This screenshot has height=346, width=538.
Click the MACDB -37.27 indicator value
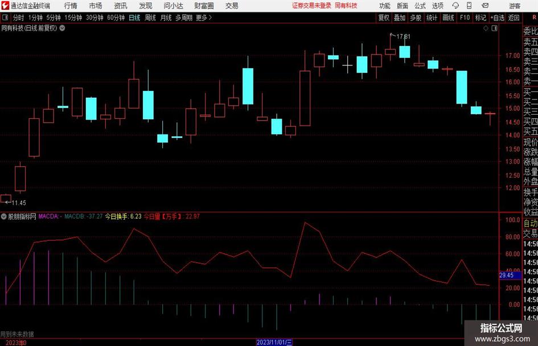(84, 216)
